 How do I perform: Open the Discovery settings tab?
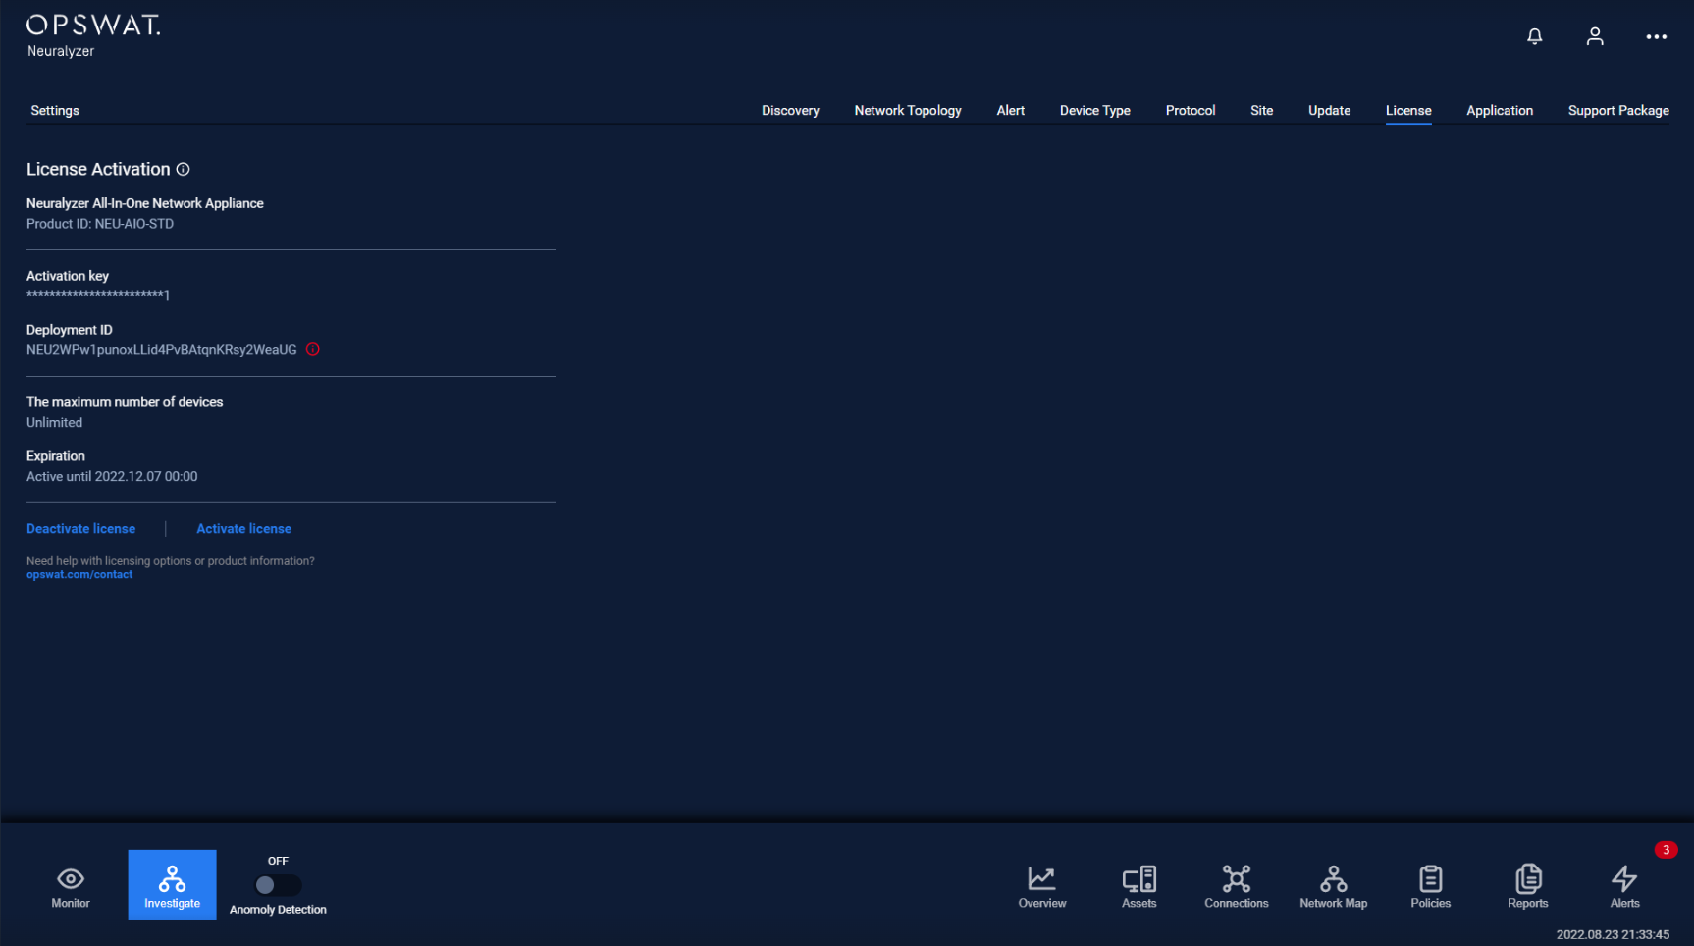[x=790, y=111]
